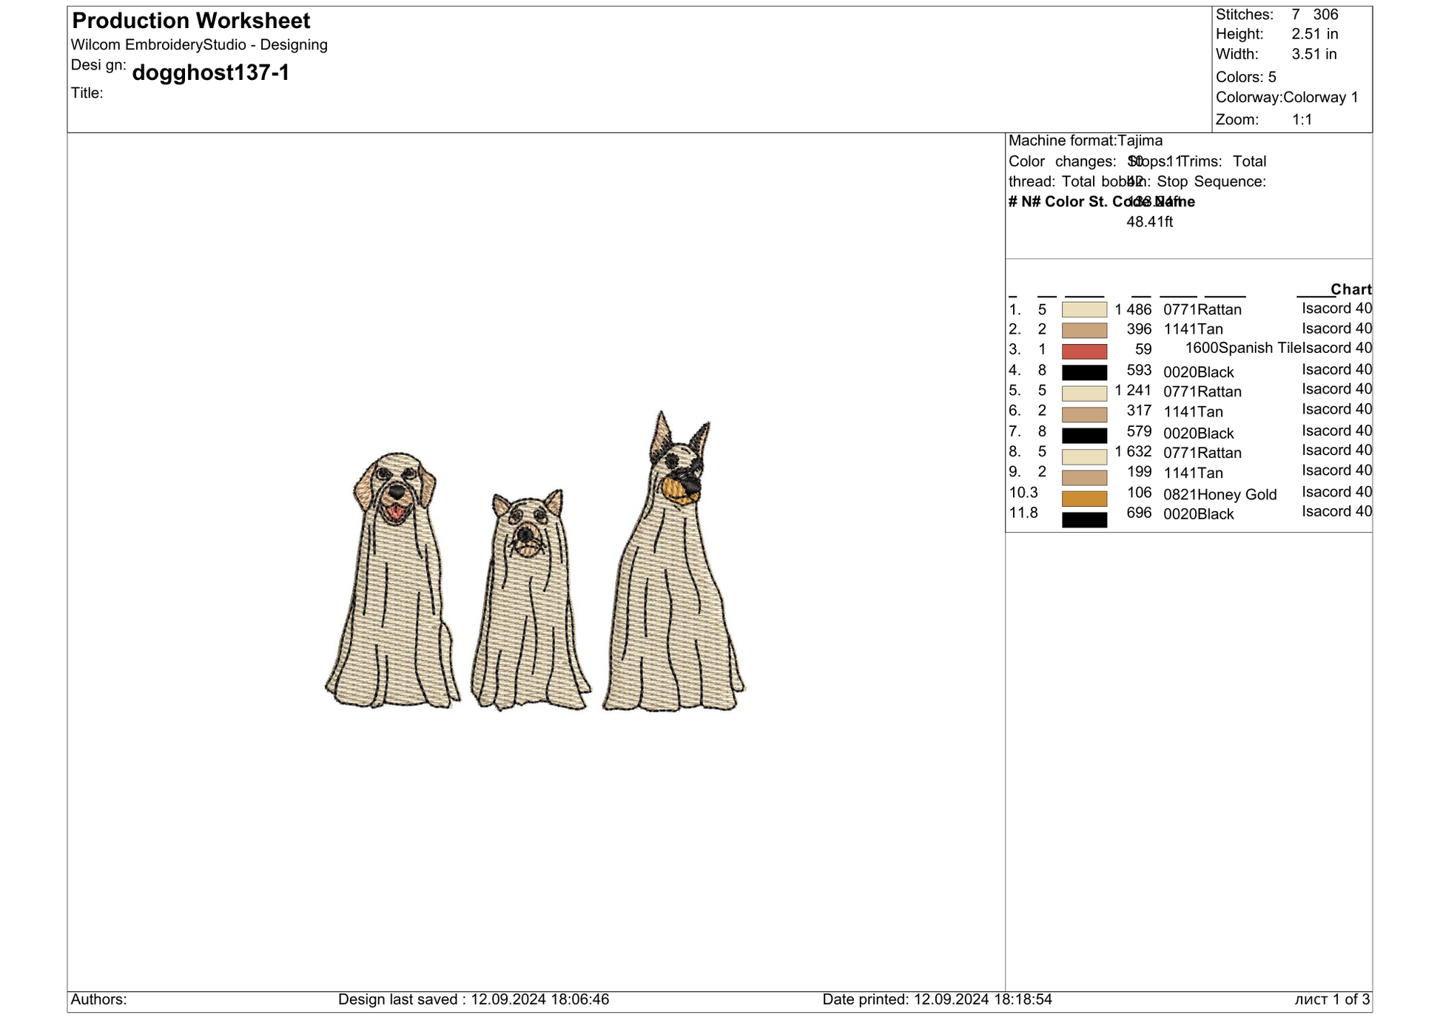Click the Rattan swatch in row 1
This screenshot has width=1440, height=1018.
pyautogui.click(x=1083, y=309)
